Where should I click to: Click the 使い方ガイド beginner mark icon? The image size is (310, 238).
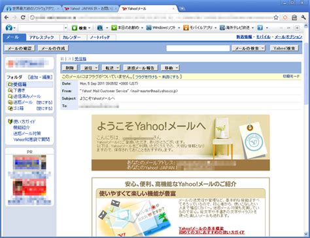(x=10, y=121)
